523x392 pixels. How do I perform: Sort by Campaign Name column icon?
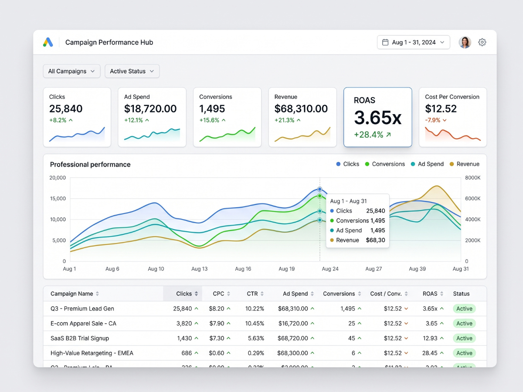[x=97, y=294]
